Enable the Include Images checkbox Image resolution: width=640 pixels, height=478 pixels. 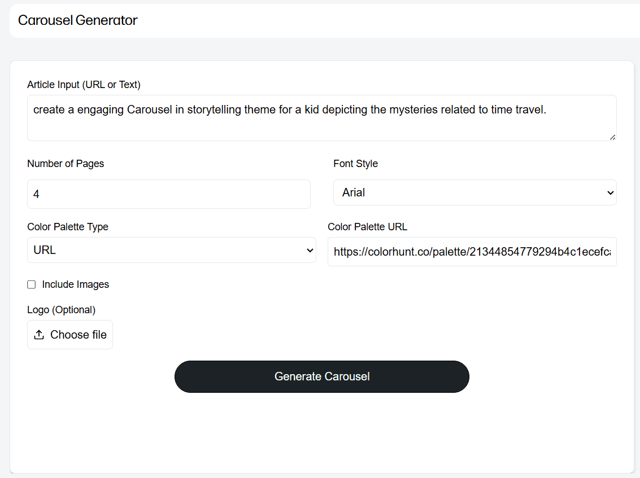click(32, 284)
